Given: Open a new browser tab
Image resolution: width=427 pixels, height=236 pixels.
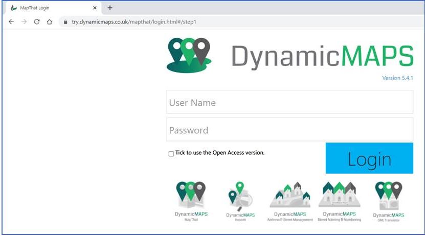Looking at the screenshot, I should [x=110, y=8].
